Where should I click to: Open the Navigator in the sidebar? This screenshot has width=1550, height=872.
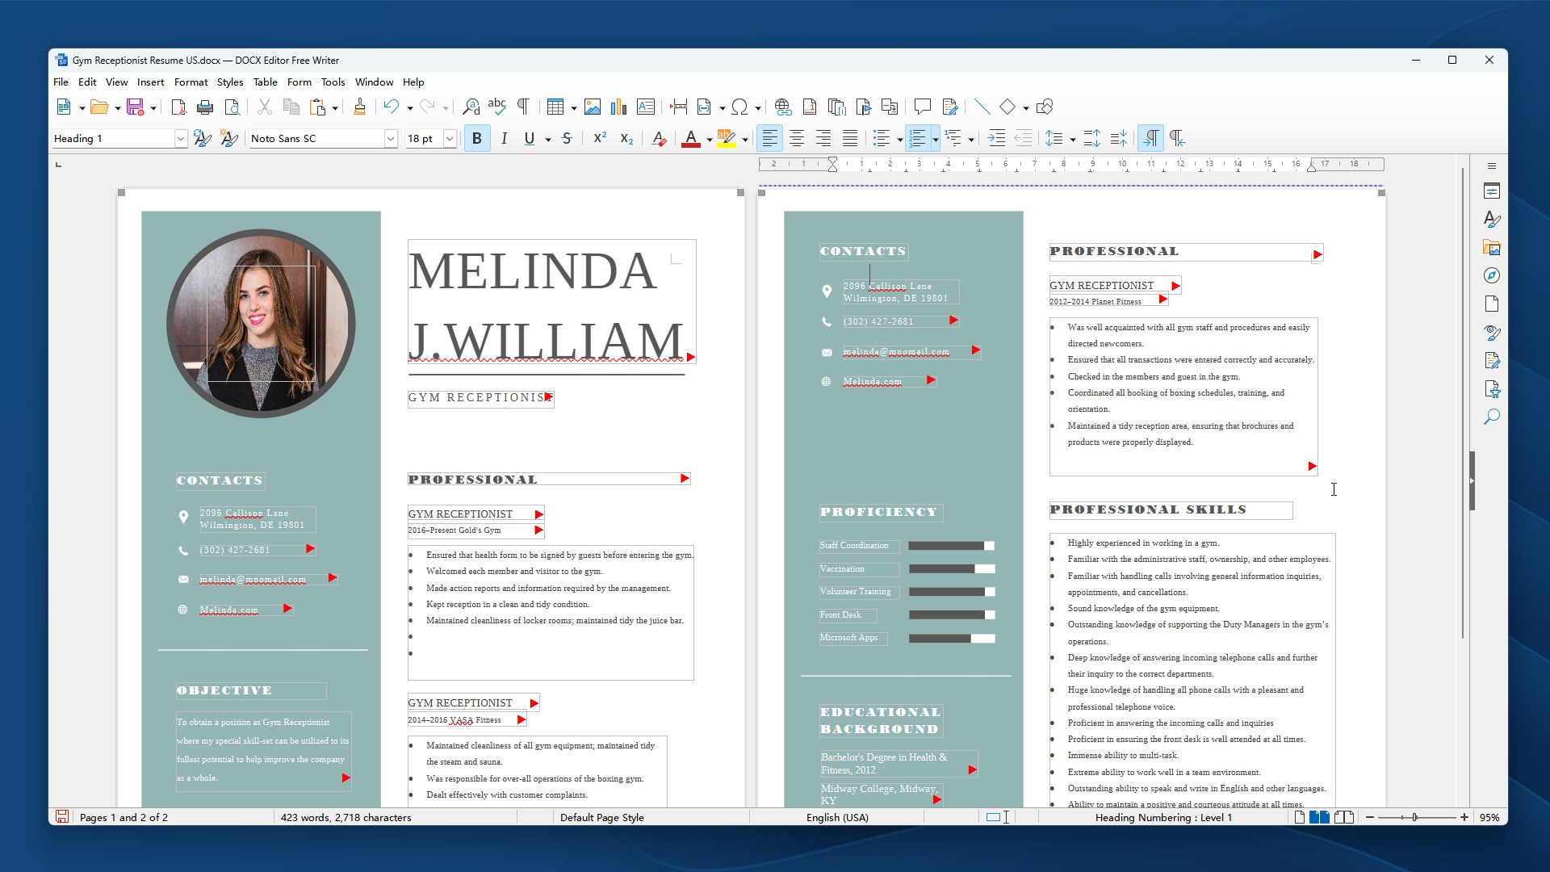[x=1492, y=276]
